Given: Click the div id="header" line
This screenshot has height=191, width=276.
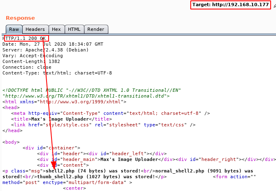Looking at the screenshot, I should tap(102, 154).
